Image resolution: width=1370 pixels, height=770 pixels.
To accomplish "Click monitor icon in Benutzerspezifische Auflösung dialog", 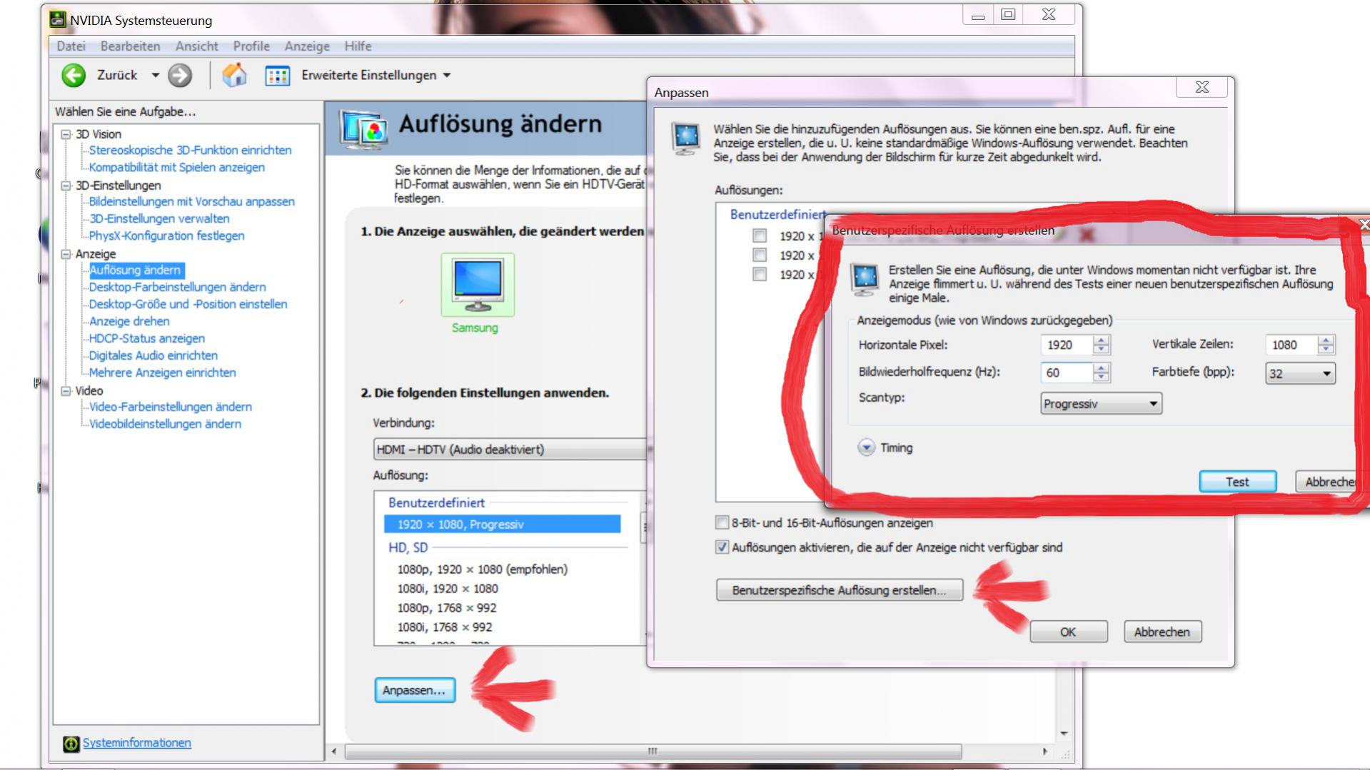I will 865,279.
